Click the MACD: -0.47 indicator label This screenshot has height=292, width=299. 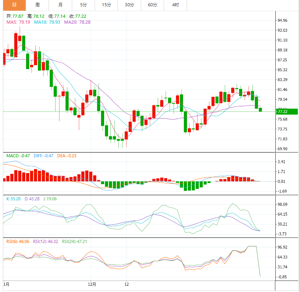pos(18,156)
